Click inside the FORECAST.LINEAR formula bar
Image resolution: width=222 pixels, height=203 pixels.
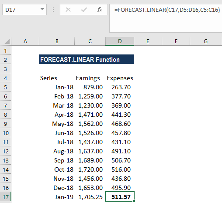[166, 18]
